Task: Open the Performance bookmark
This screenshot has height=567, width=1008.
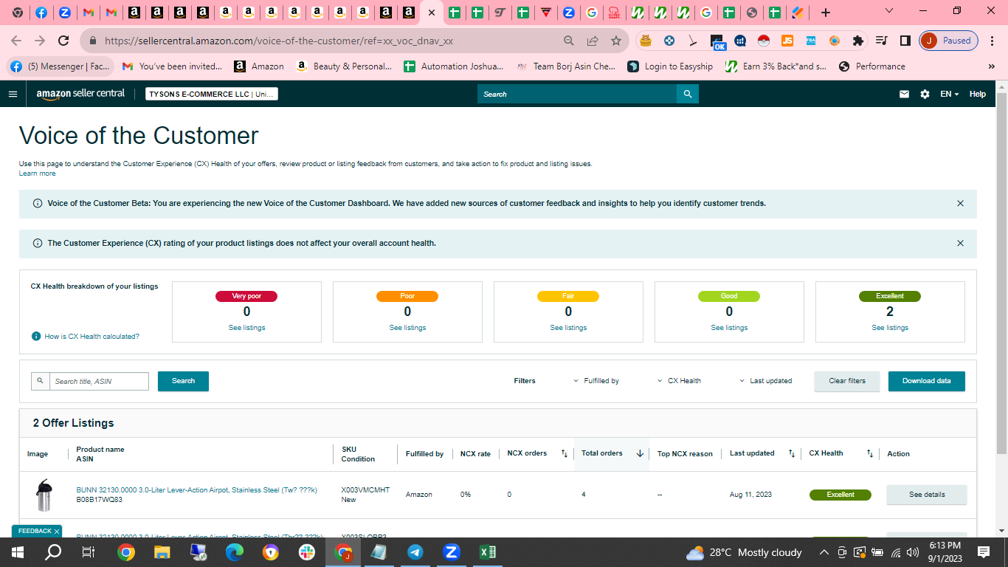Action: (x=871, y=66)
